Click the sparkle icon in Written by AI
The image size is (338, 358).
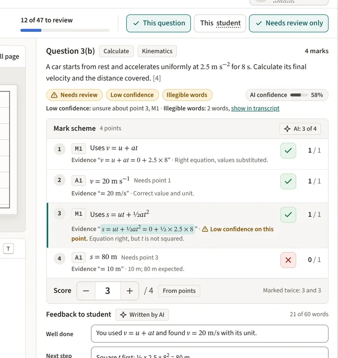123,315
